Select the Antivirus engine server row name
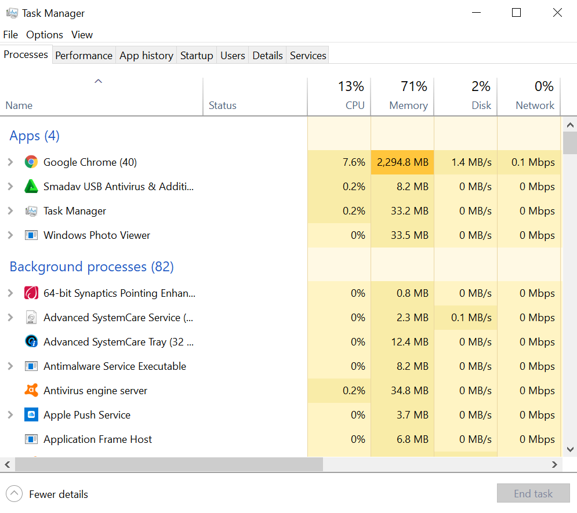 click(x=95, y=391)
